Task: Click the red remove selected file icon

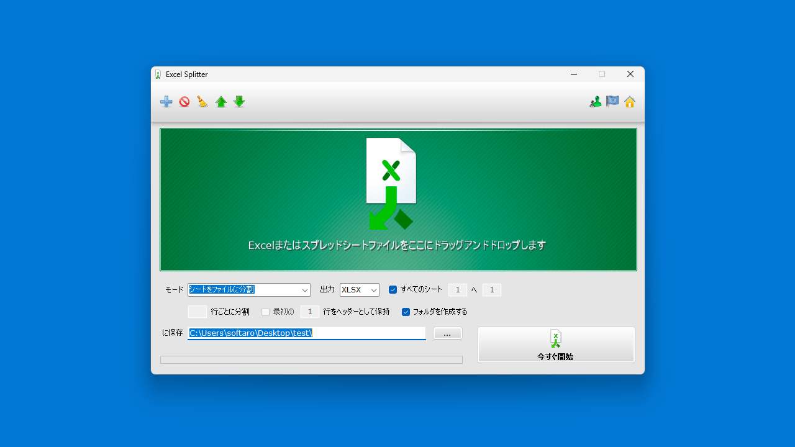Action: pos(184,102)
